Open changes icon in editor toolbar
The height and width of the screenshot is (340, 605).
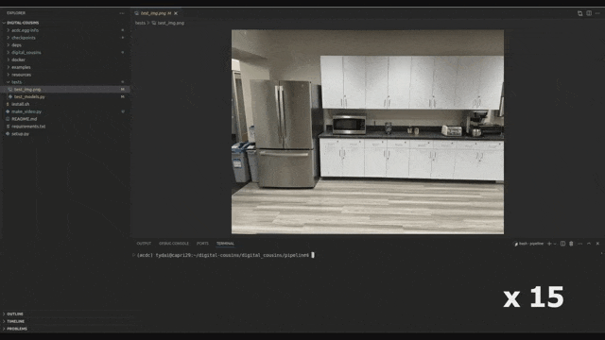pyautogui.click(x=579, y=13)
